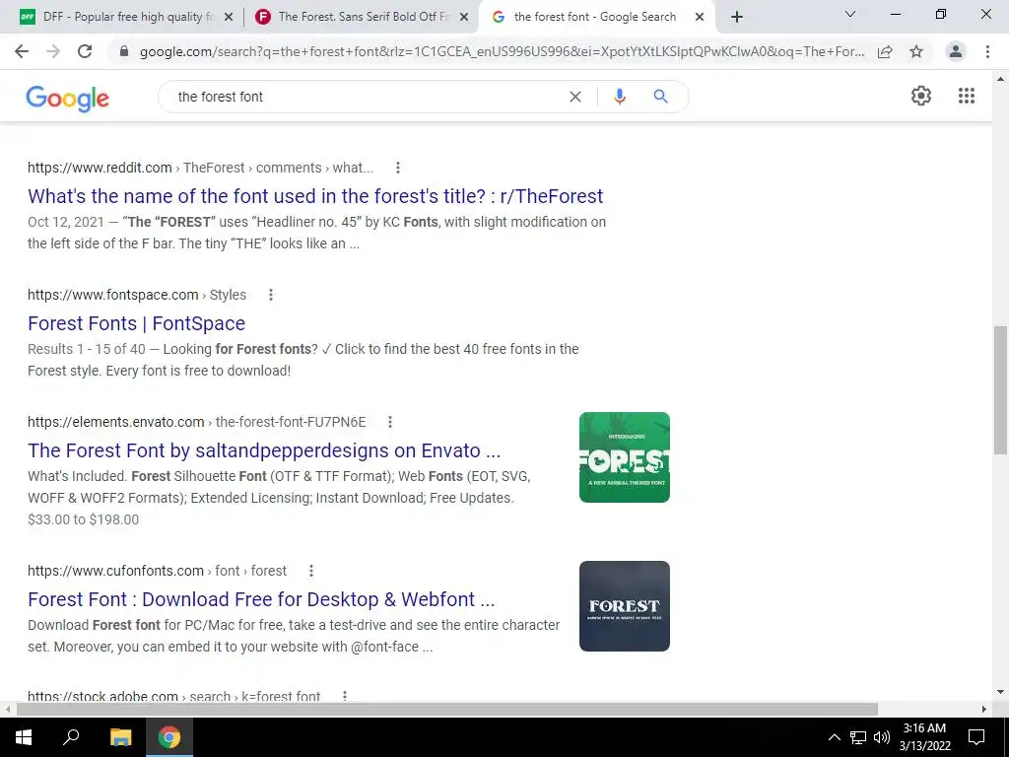Open the Windows Start menu

click(24, 737)
